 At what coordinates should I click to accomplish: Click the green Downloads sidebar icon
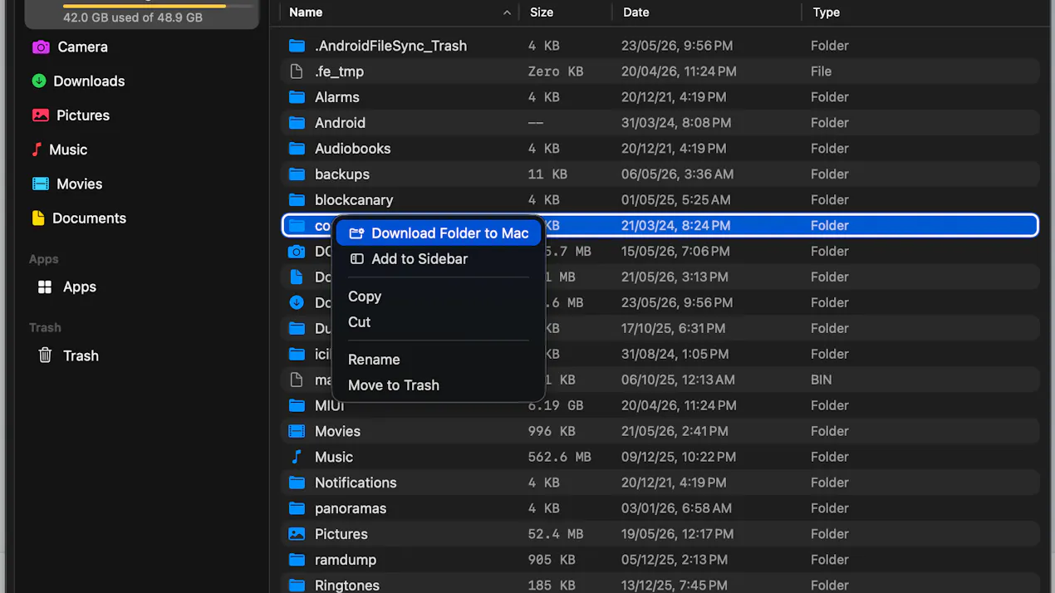tap(39, 81)
